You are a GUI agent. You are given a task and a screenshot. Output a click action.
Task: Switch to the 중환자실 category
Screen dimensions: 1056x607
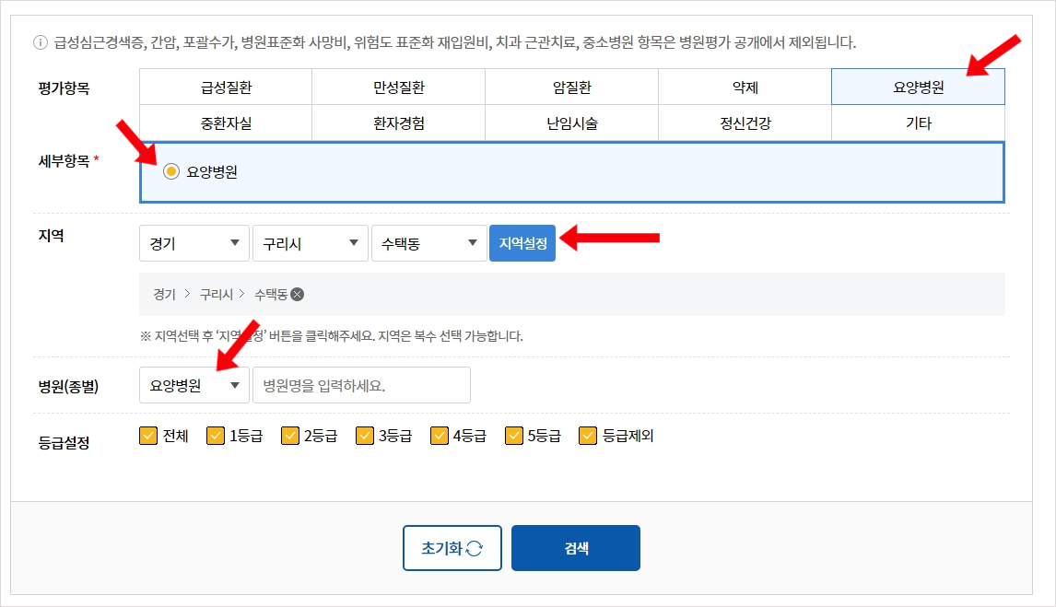226,121
